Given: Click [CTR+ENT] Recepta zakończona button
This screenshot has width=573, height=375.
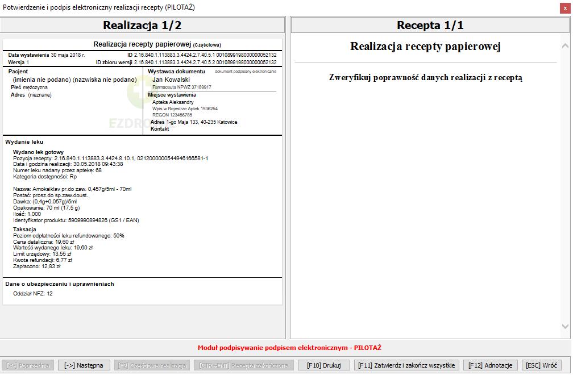Looking at the screenshot, I should point(244,365).
